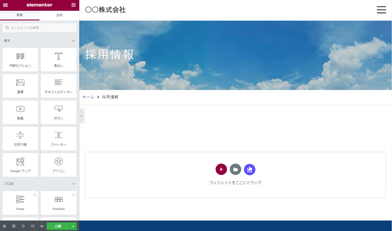Image resolution: width=392 pixels, height=231 pixels.
Task: Follow the ホーム breadcrumb link
Action: point(88,97)
